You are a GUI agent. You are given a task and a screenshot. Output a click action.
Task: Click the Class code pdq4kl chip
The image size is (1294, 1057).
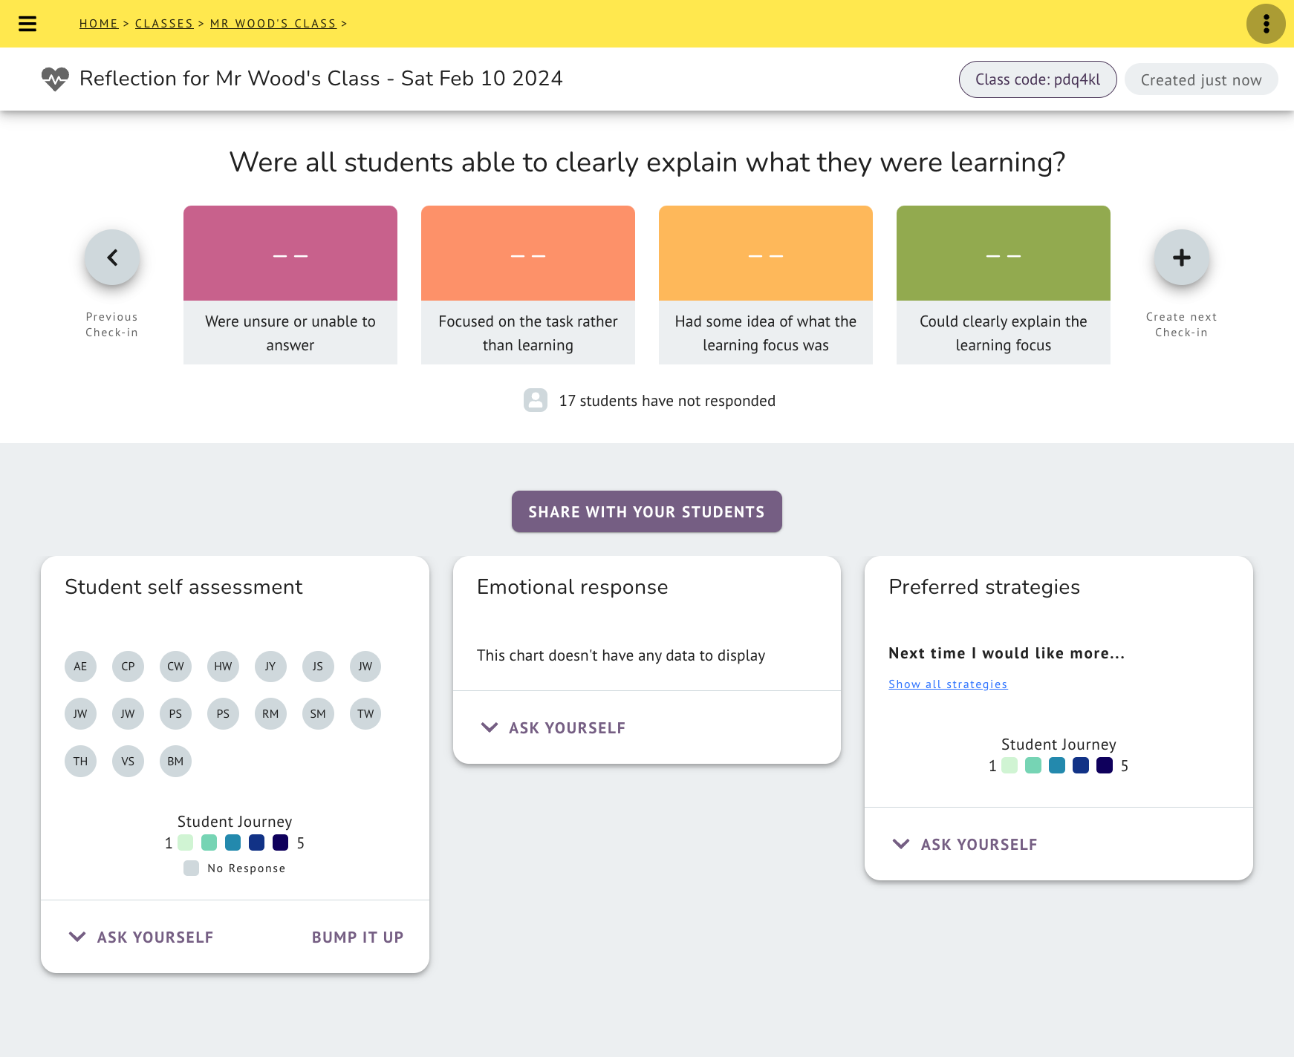click(x=1038, y=79)
